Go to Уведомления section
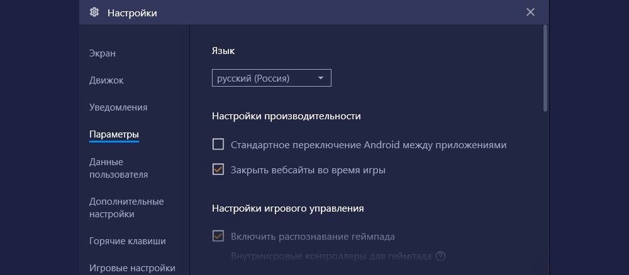The height and width of the screenshot is (275, 629). pyautogui.click(x=118, y=107)
